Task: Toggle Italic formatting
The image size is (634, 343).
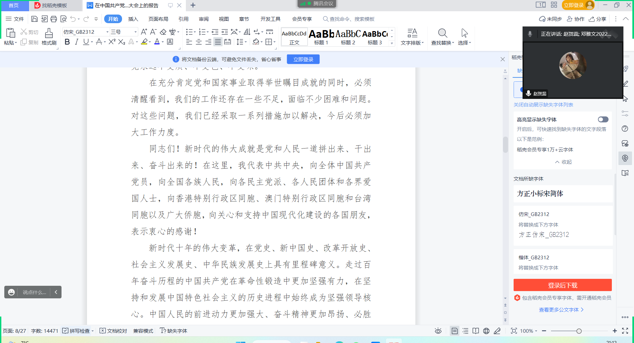Action: tap(77, 42)
